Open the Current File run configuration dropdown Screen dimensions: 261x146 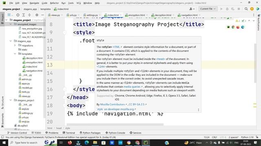coord(208,9)
